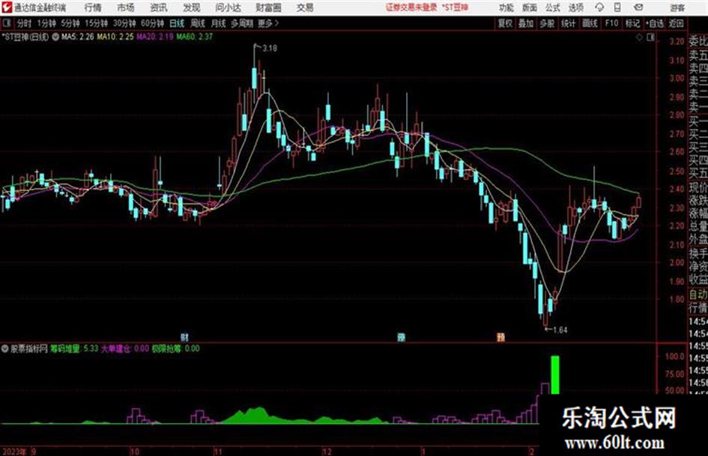The width and height of the screenshot is (708, 456).
Task: Open the 资讯 menu
Action: [x=159, y=7]
